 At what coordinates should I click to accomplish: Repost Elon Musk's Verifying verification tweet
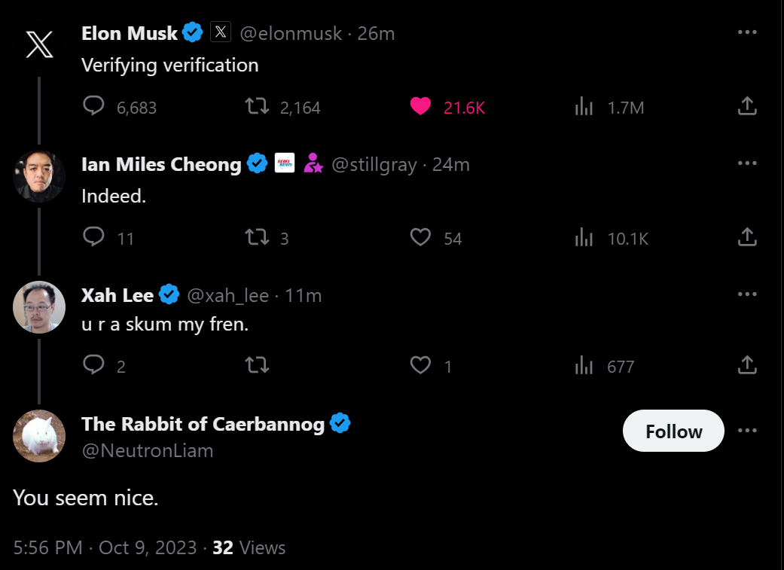coord(258,107)
